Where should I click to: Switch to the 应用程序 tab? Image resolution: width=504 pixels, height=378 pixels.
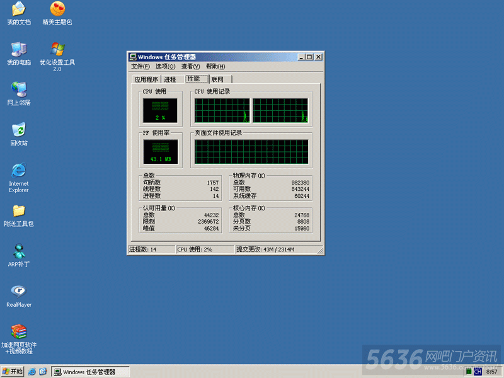click(146, 79)
